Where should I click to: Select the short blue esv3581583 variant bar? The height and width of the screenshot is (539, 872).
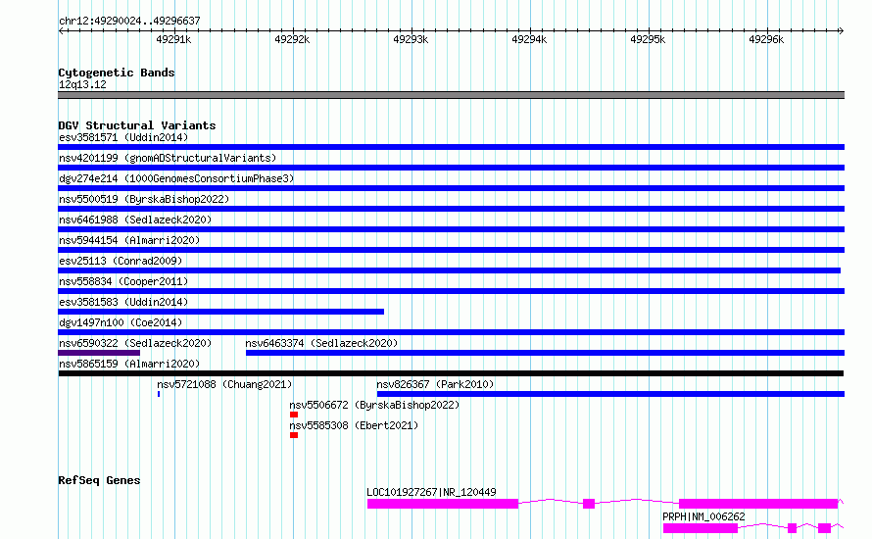(220, 312)
